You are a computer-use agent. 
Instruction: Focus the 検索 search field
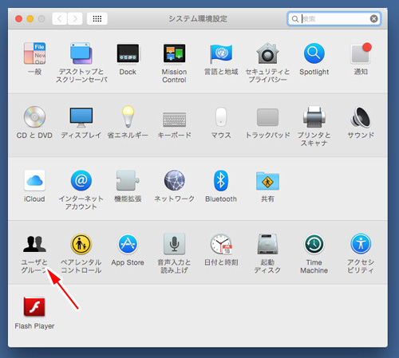point(334,18)
